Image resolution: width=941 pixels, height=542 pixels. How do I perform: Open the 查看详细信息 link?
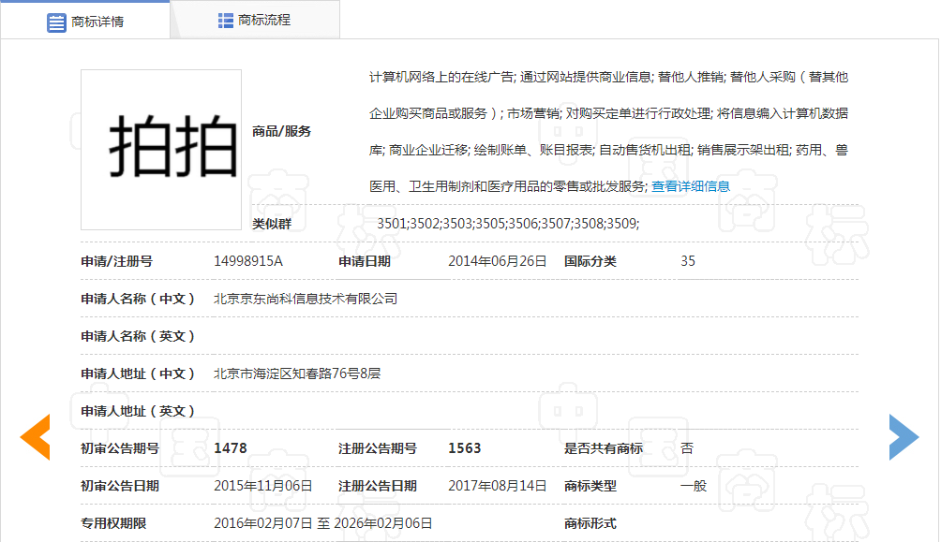point(690,186)
